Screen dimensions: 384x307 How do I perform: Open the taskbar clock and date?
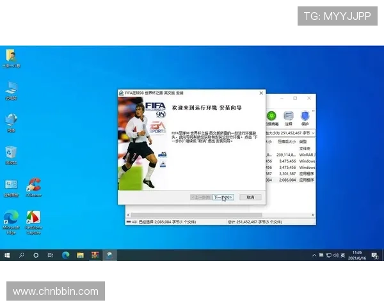(x=356, y=255)
